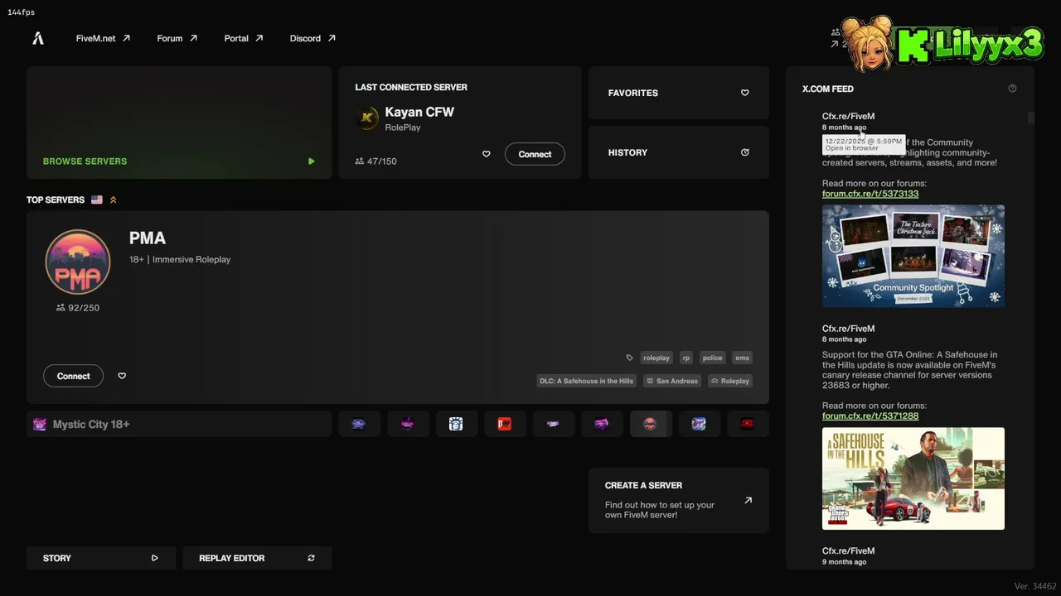Click the large PMA server logo
Screen dimensions: 1061x596
(78, 262)
